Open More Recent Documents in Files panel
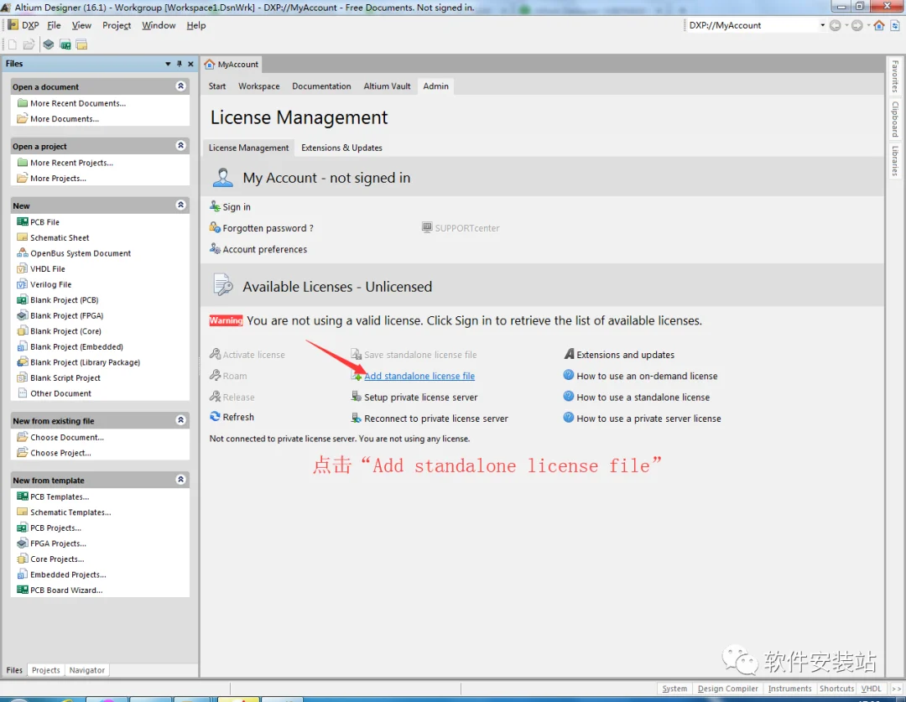 pyautogui.click(x=78, y=103)
